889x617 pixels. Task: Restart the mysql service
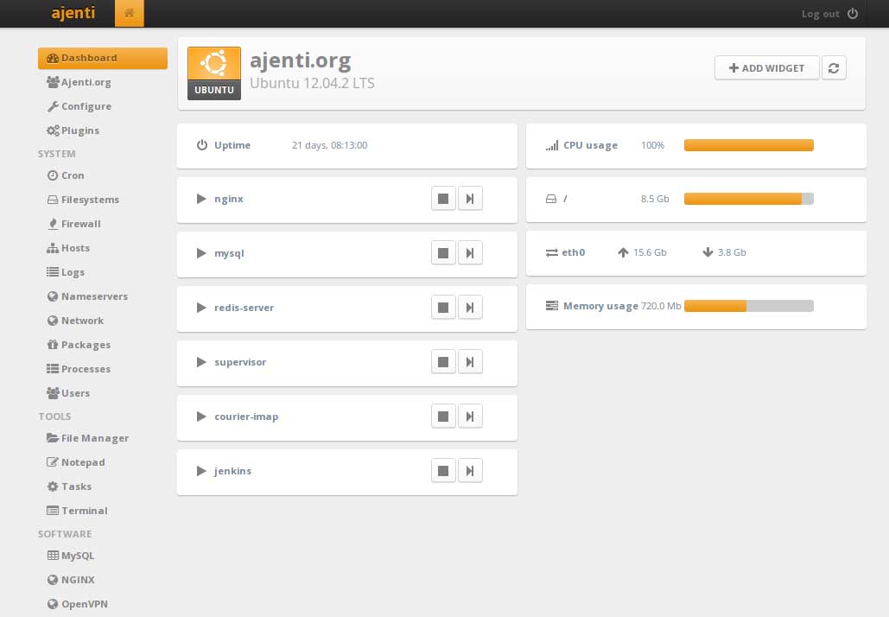(x=471, y=252)
